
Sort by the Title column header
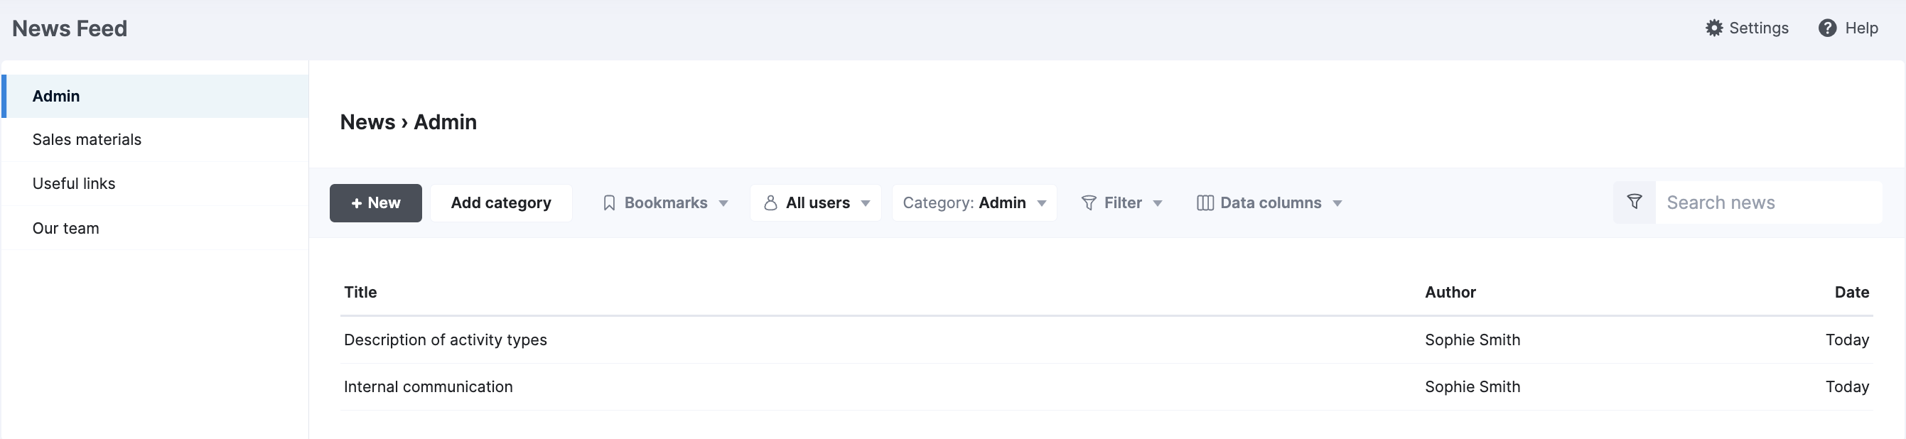pos(360,293)
